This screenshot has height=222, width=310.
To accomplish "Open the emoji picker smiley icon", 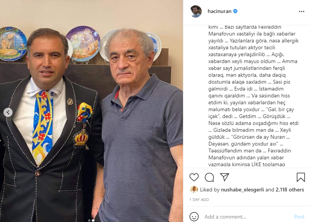I will coord(194,217).
